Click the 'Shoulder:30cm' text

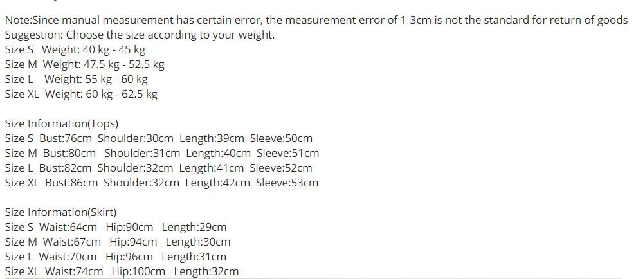[x=136, y=138]
